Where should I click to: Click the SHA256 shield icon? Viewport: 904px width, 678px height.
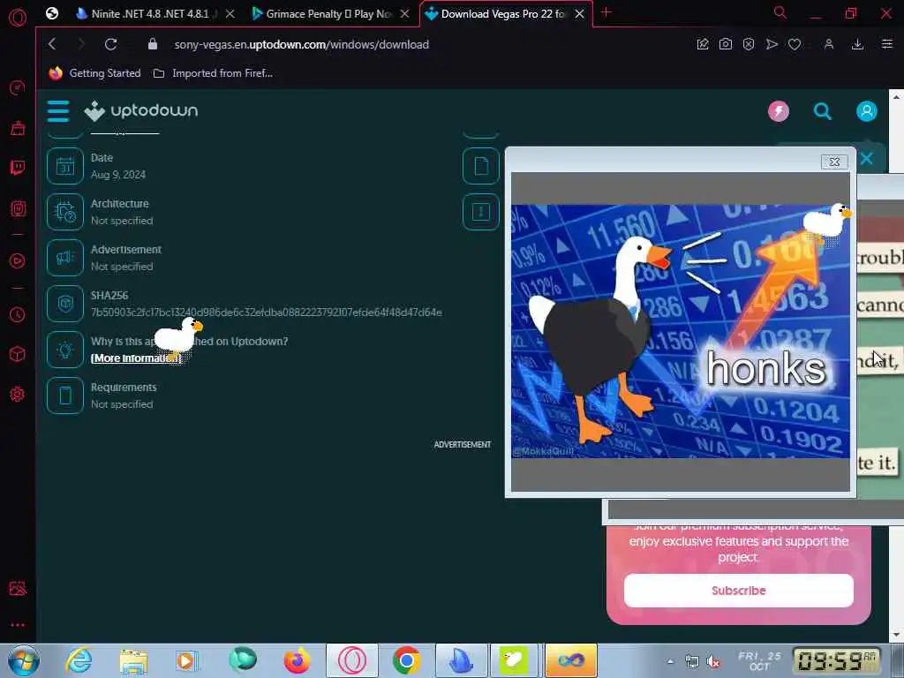pos(65,304)
